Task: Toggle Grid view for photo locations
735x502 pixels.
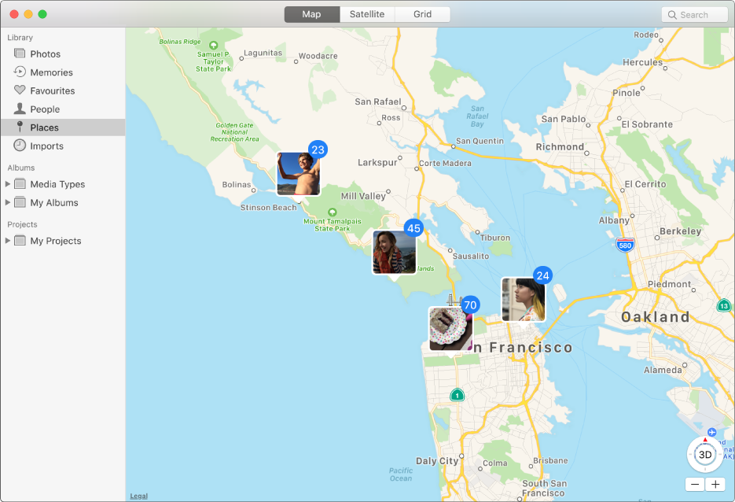Action: click(x=421, y=14)
